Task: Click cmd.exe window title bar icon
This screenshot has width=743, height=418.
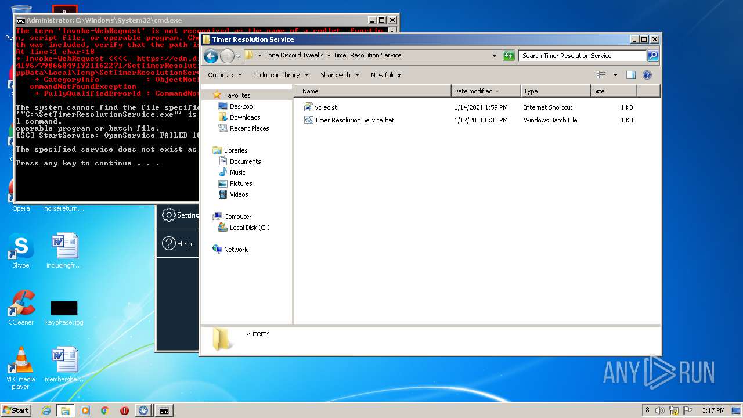Action: pyautogui.click(x=20, y=20)
